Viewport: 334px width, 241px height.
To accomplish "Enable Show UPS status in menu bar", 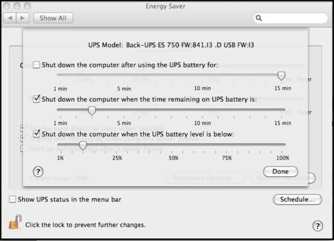I will (x=13, y=200).
